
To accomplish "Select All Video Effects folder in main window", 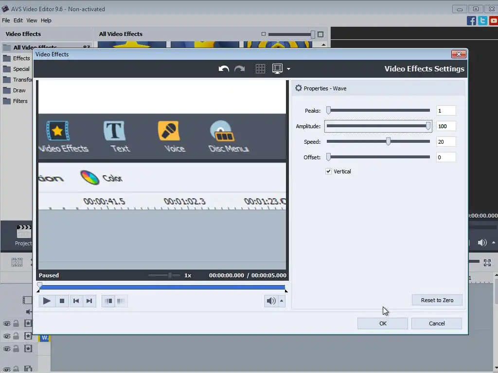I will [47, 47].
